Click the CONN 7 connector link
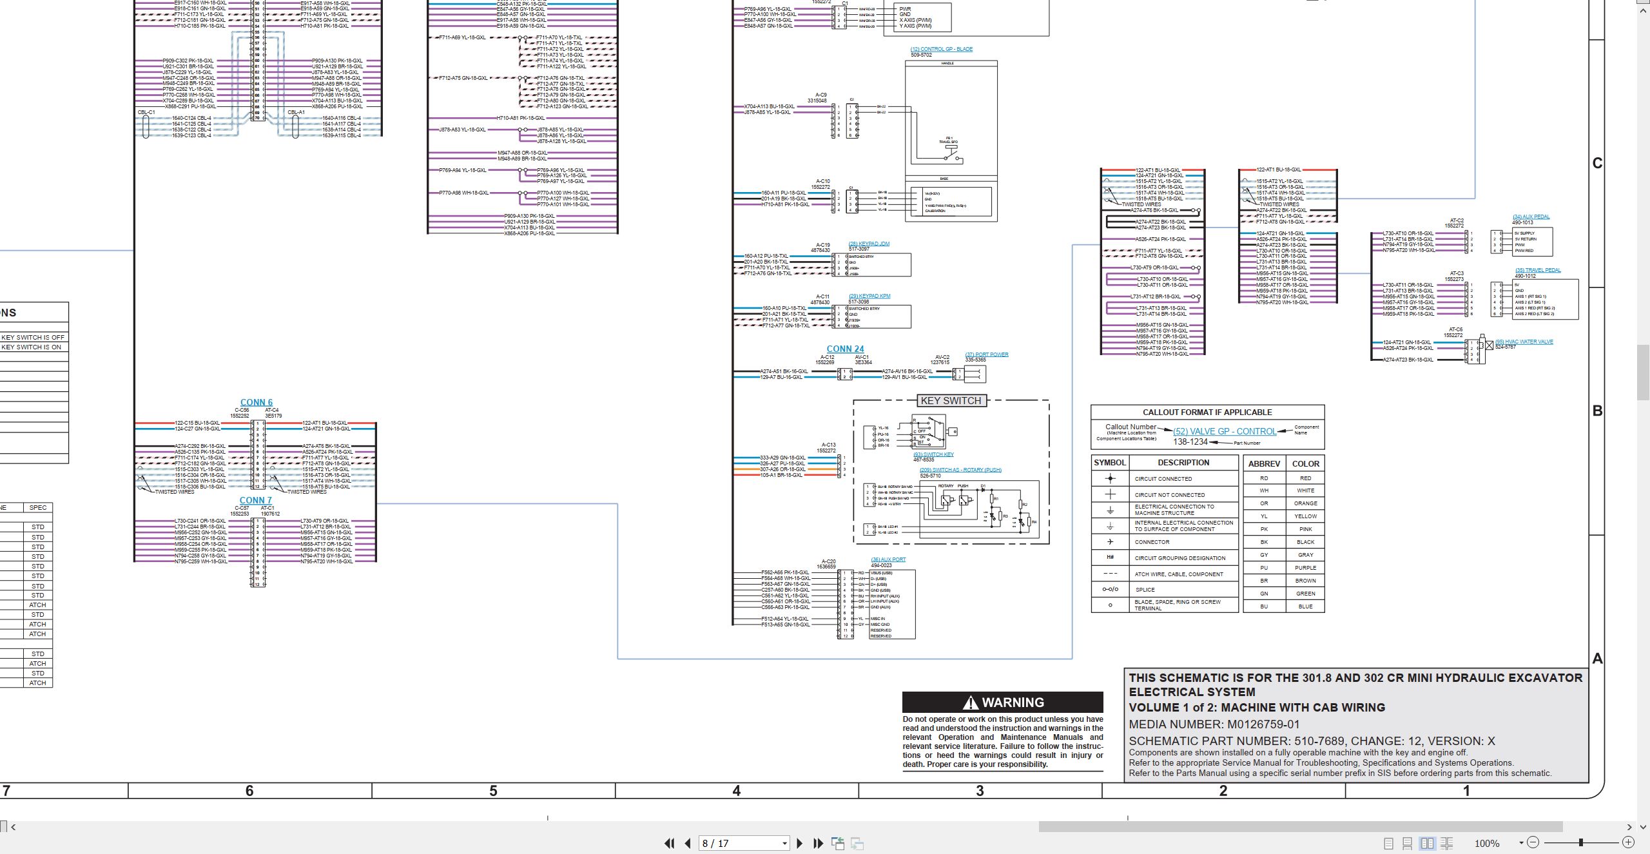The image size is (1650, 854). 255,500
